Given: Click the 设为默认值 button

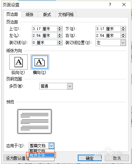Looking at the screenshot, I should 16,158.
